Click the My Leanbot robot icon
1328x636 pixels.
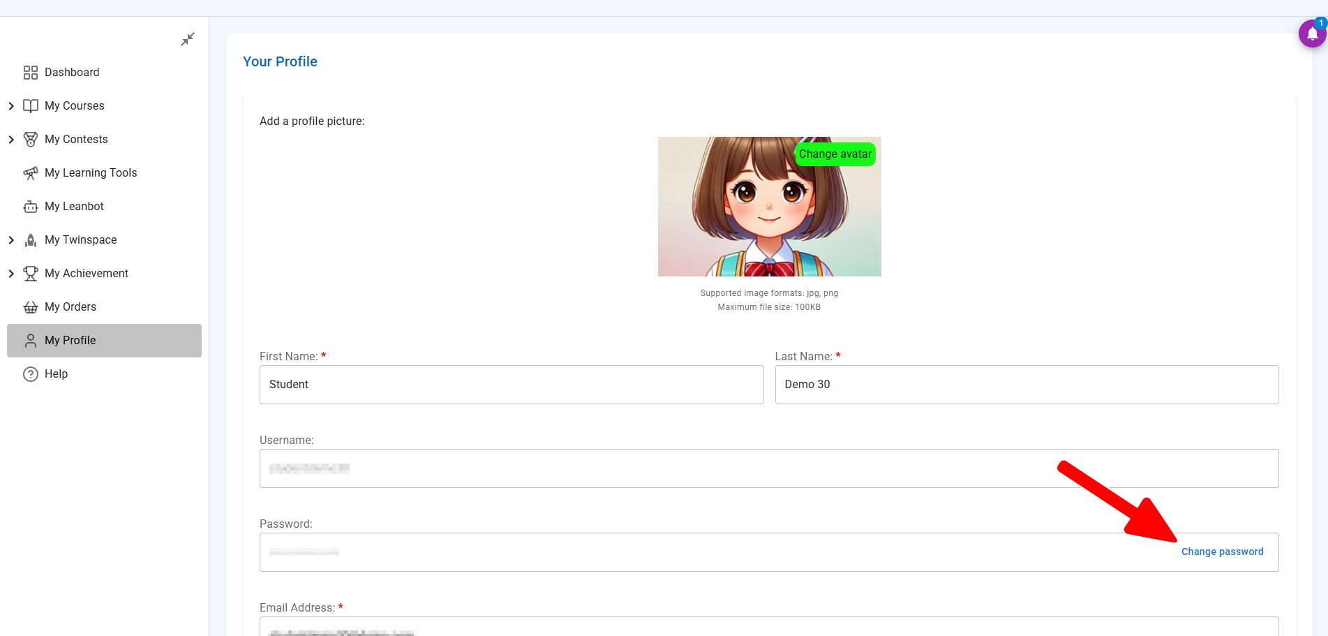tap(31, 207)
